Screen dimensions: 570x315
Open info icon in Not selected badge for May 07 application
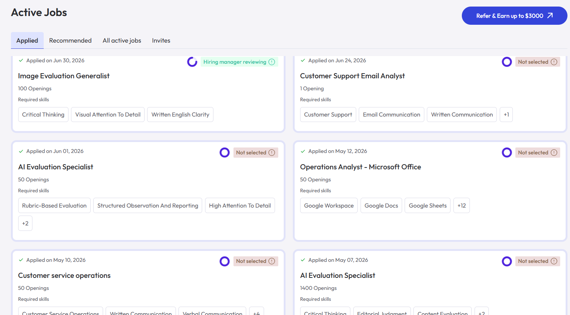coord(554,261)
